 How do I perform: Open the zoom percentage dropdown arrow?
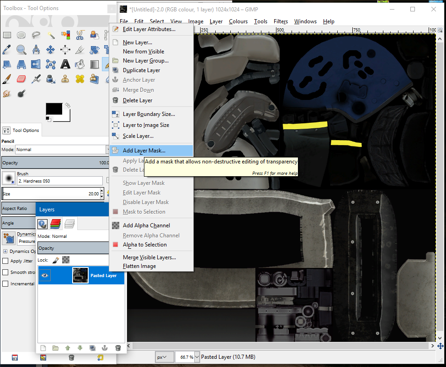[x=197, y=357]
